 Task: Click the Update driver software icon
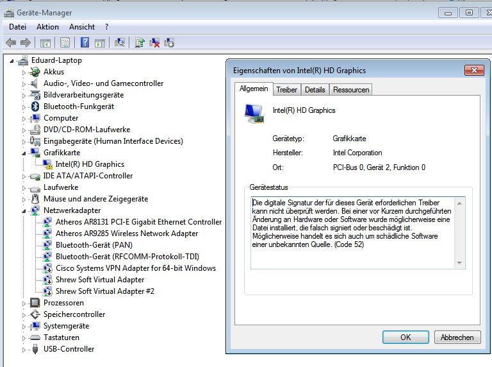click(139, 42)
